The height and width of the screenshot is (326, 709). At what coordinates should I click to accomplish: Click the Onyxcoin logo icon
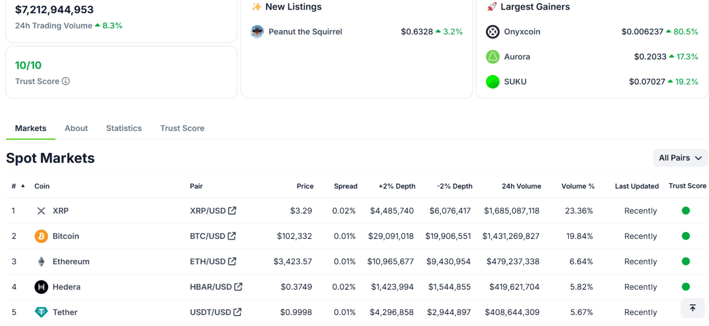coord(493,32)
